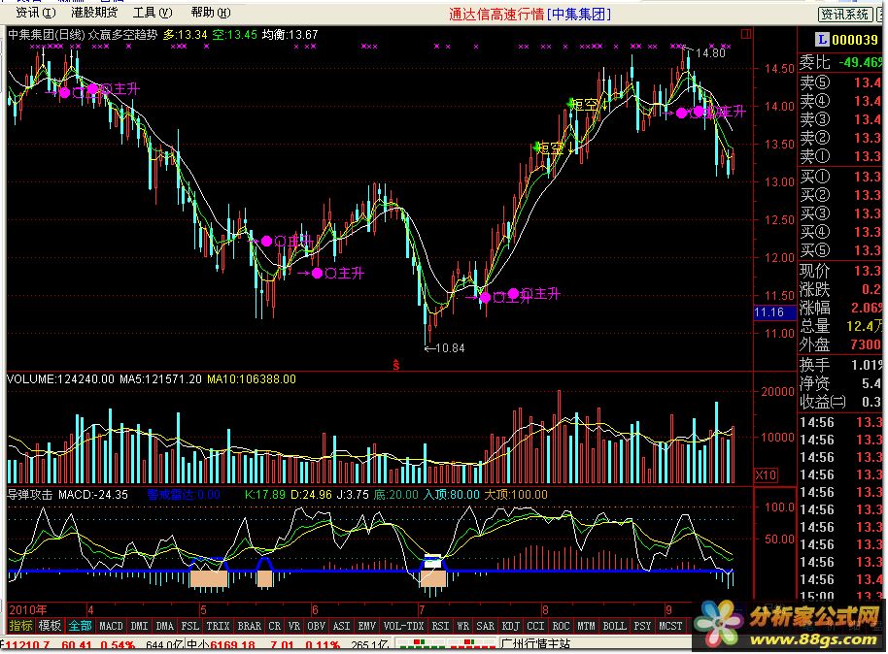Image resolution: width=888 pixels, height=654 pixels.
Task: Click the 广州行情主站 server status
Action: (x=535, y=644)
